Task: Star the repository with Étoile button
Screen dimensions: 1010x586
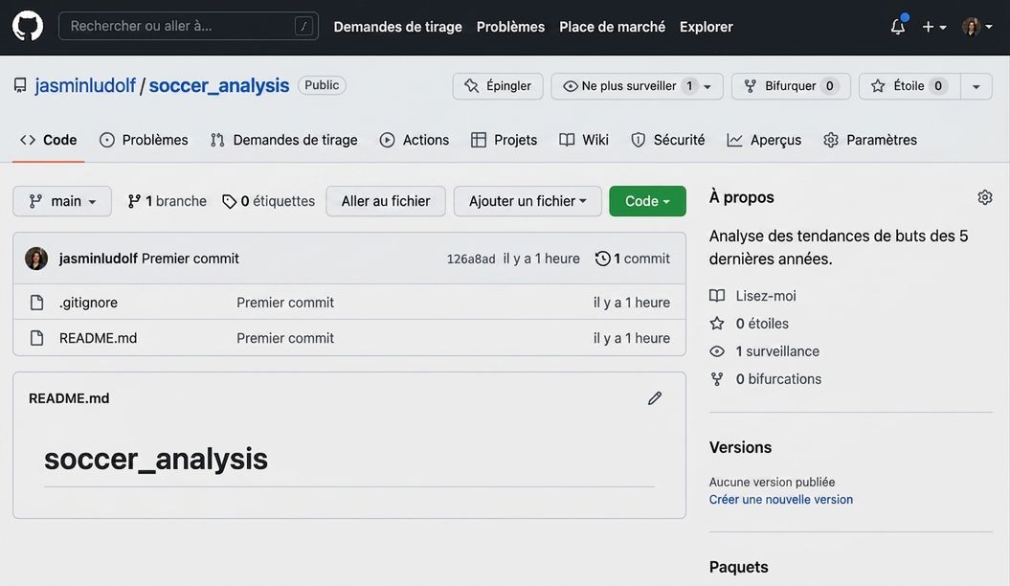Action: click(x=909, y=85)
